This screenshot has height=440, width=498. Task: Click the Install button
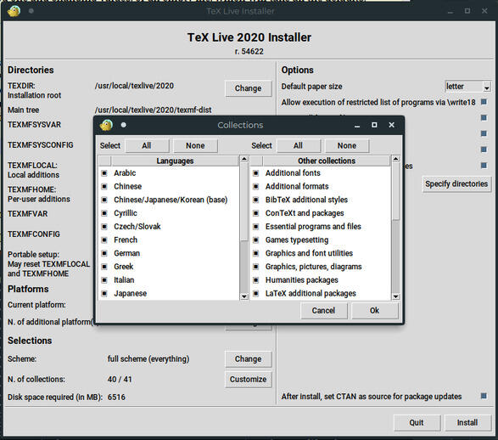point(467,422)
